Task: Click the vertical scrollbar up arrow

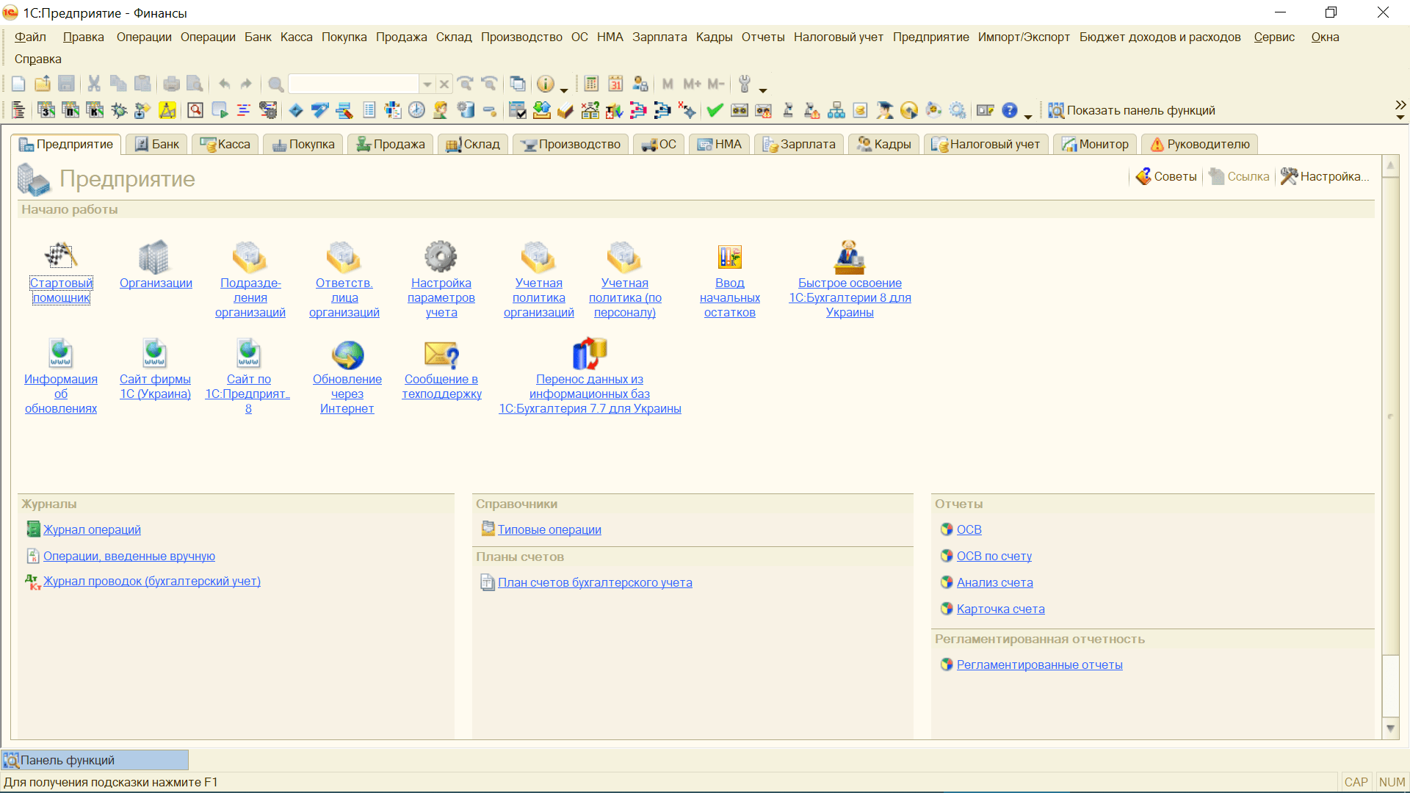Action: pos(1390,166)
